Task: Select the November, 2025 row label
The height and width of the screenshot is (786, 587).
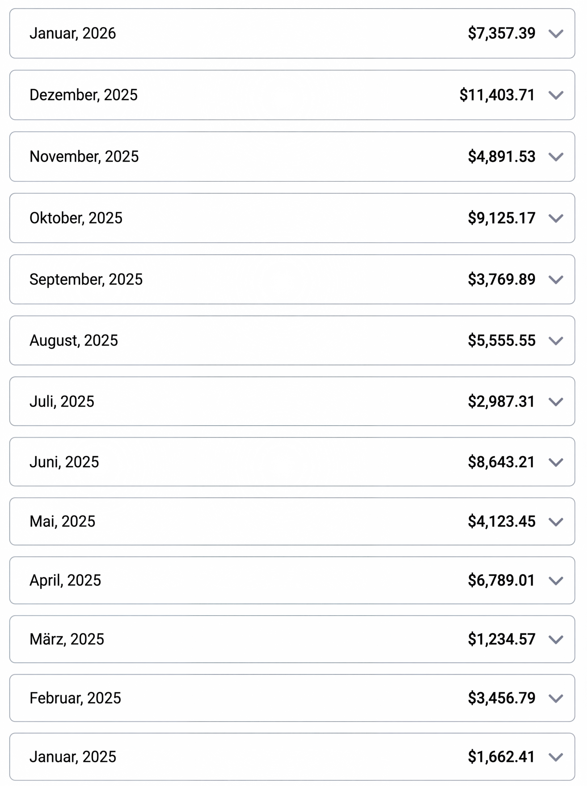Action: pyautogui.click(x=84, y=156)
